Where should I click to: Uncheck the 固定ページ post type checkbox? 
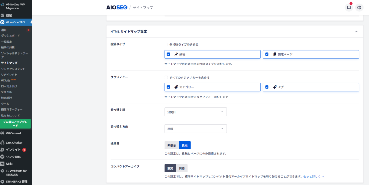(x=267, y=54)
